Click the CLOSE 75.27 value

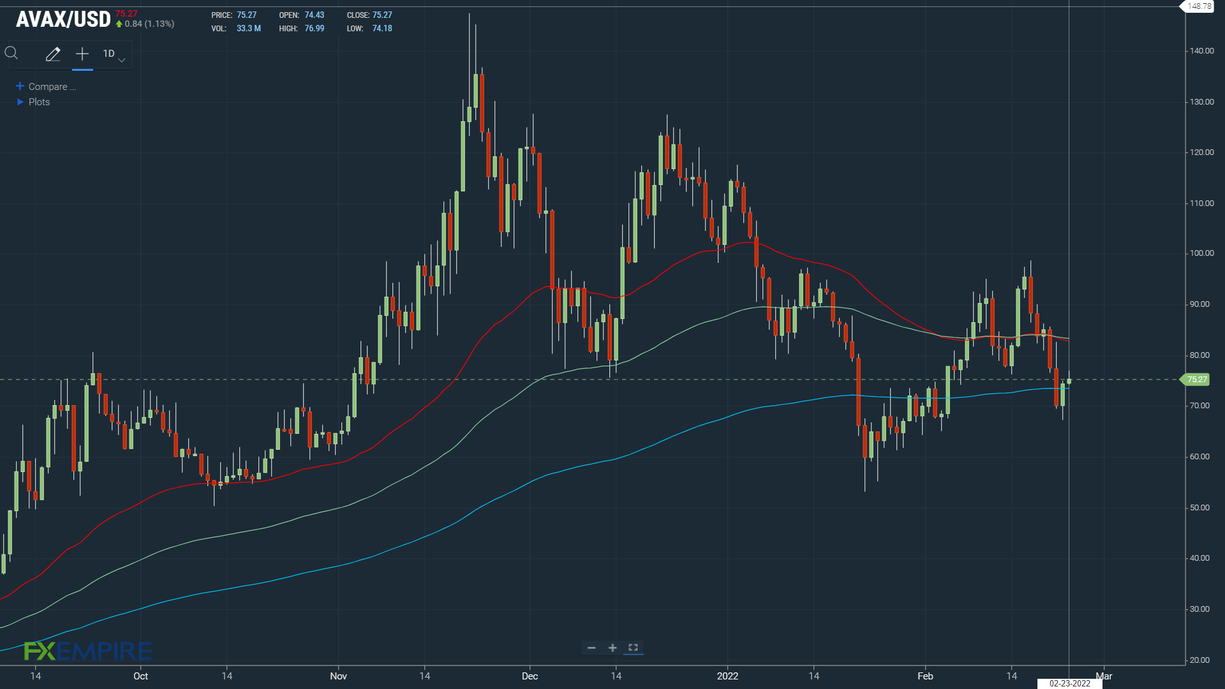(382, 15)
